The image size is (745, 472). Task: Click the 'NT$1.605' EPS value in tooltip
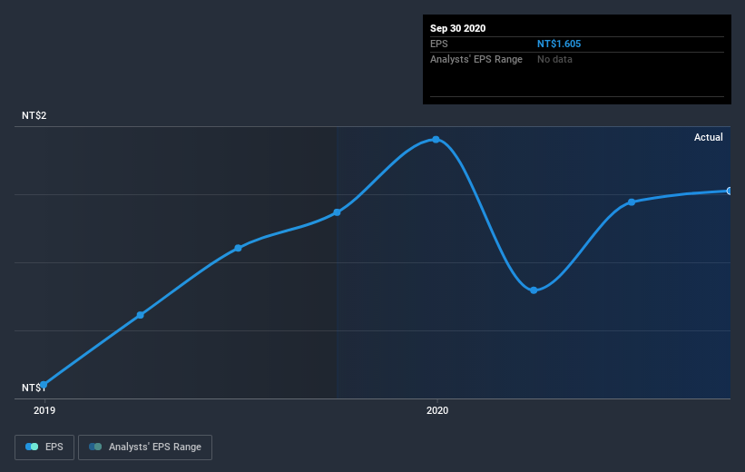tap(559, 44)
